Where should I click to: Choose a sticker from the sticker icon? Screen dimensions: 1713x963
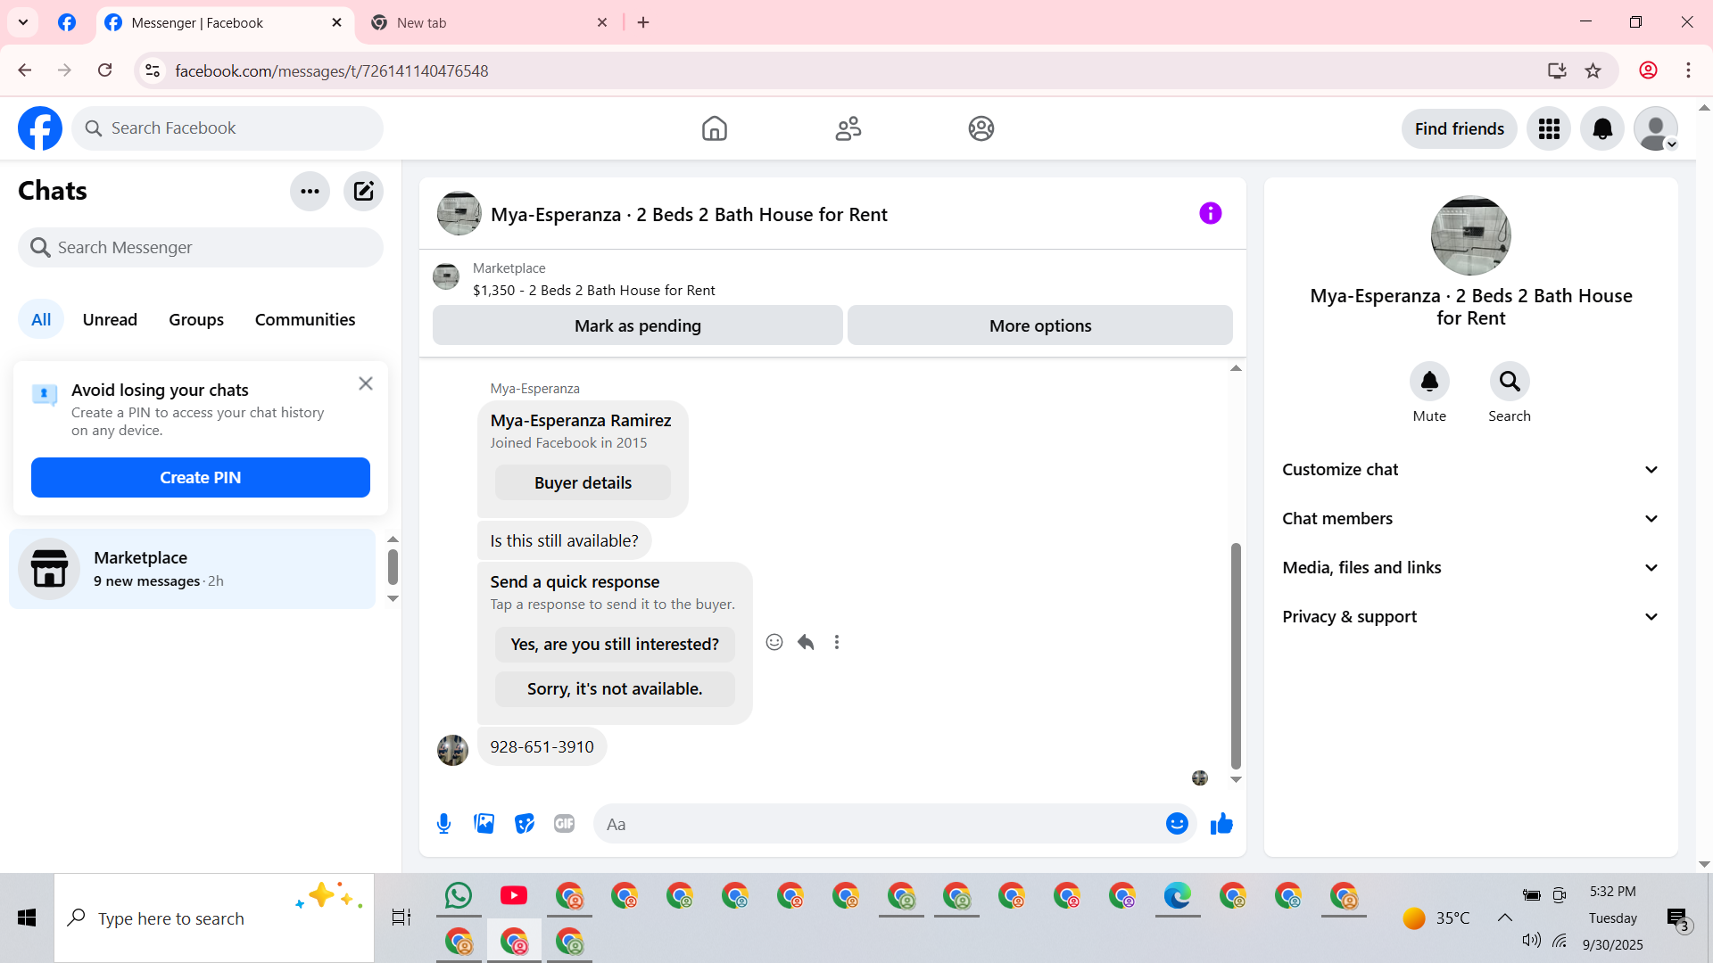point(525,824)
